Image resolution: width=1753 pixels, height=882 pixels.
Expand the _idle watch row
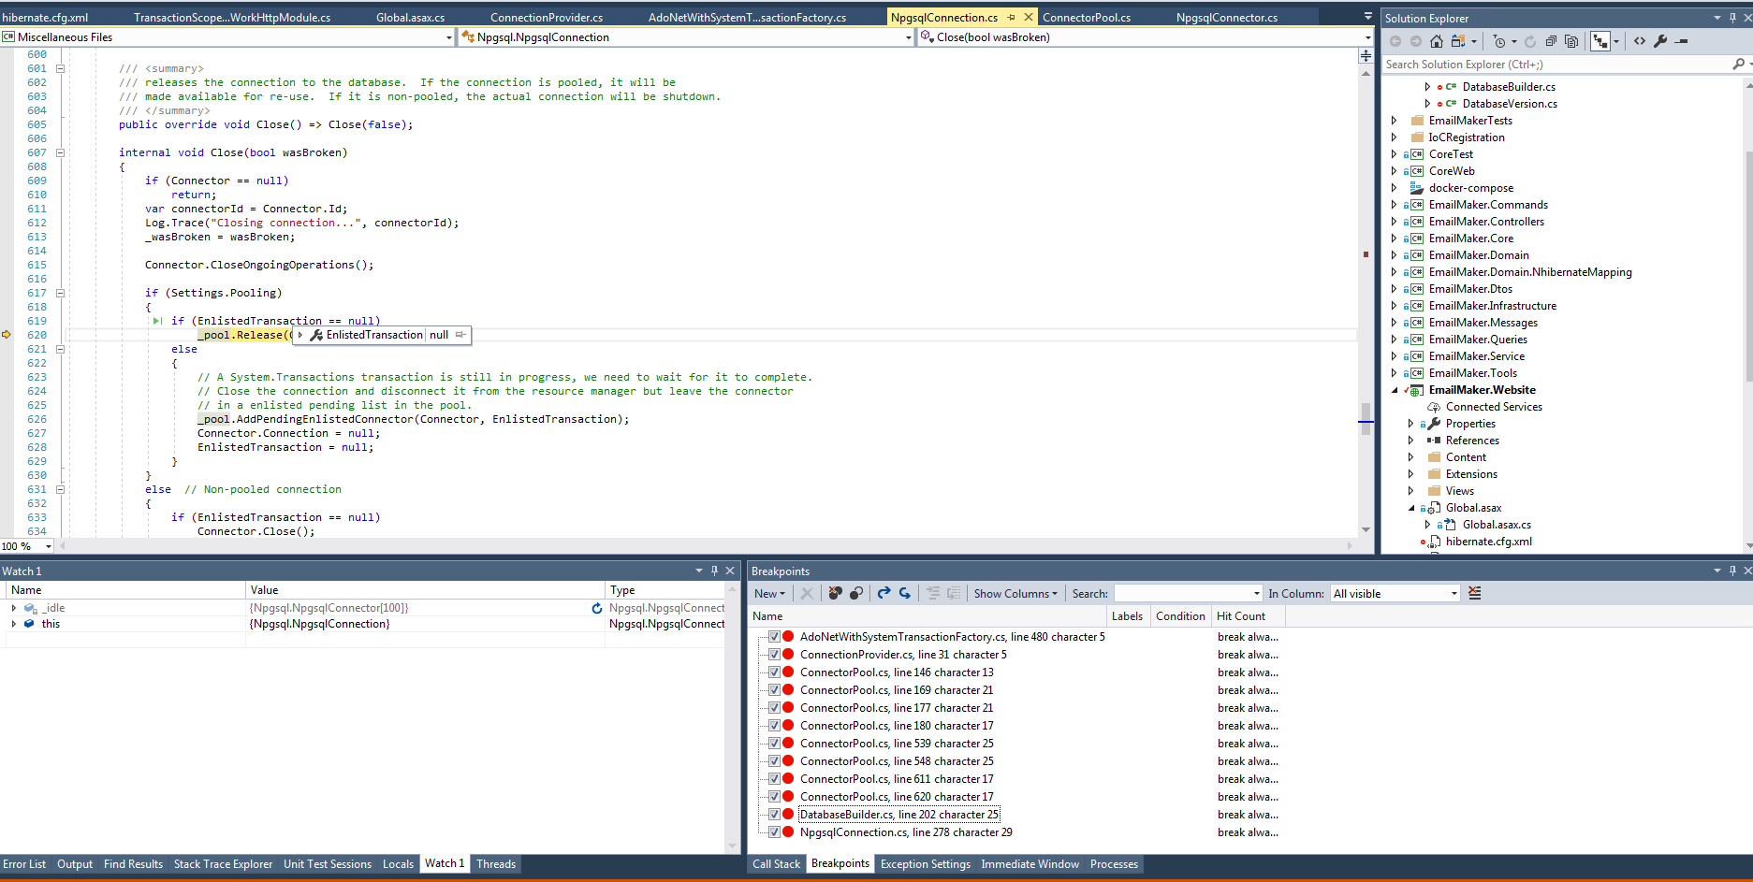13,608
